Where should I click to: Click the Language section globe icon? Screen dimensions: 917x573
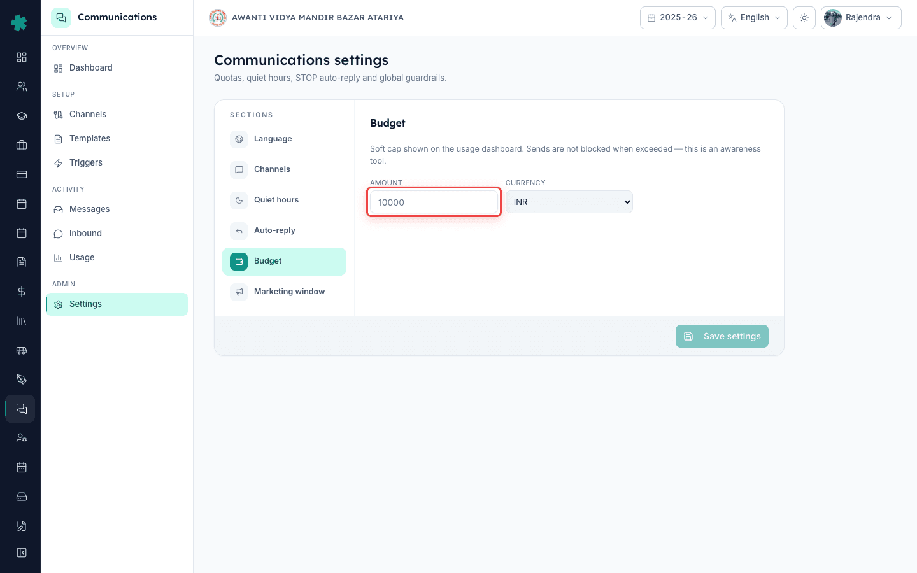coord(239,139)
